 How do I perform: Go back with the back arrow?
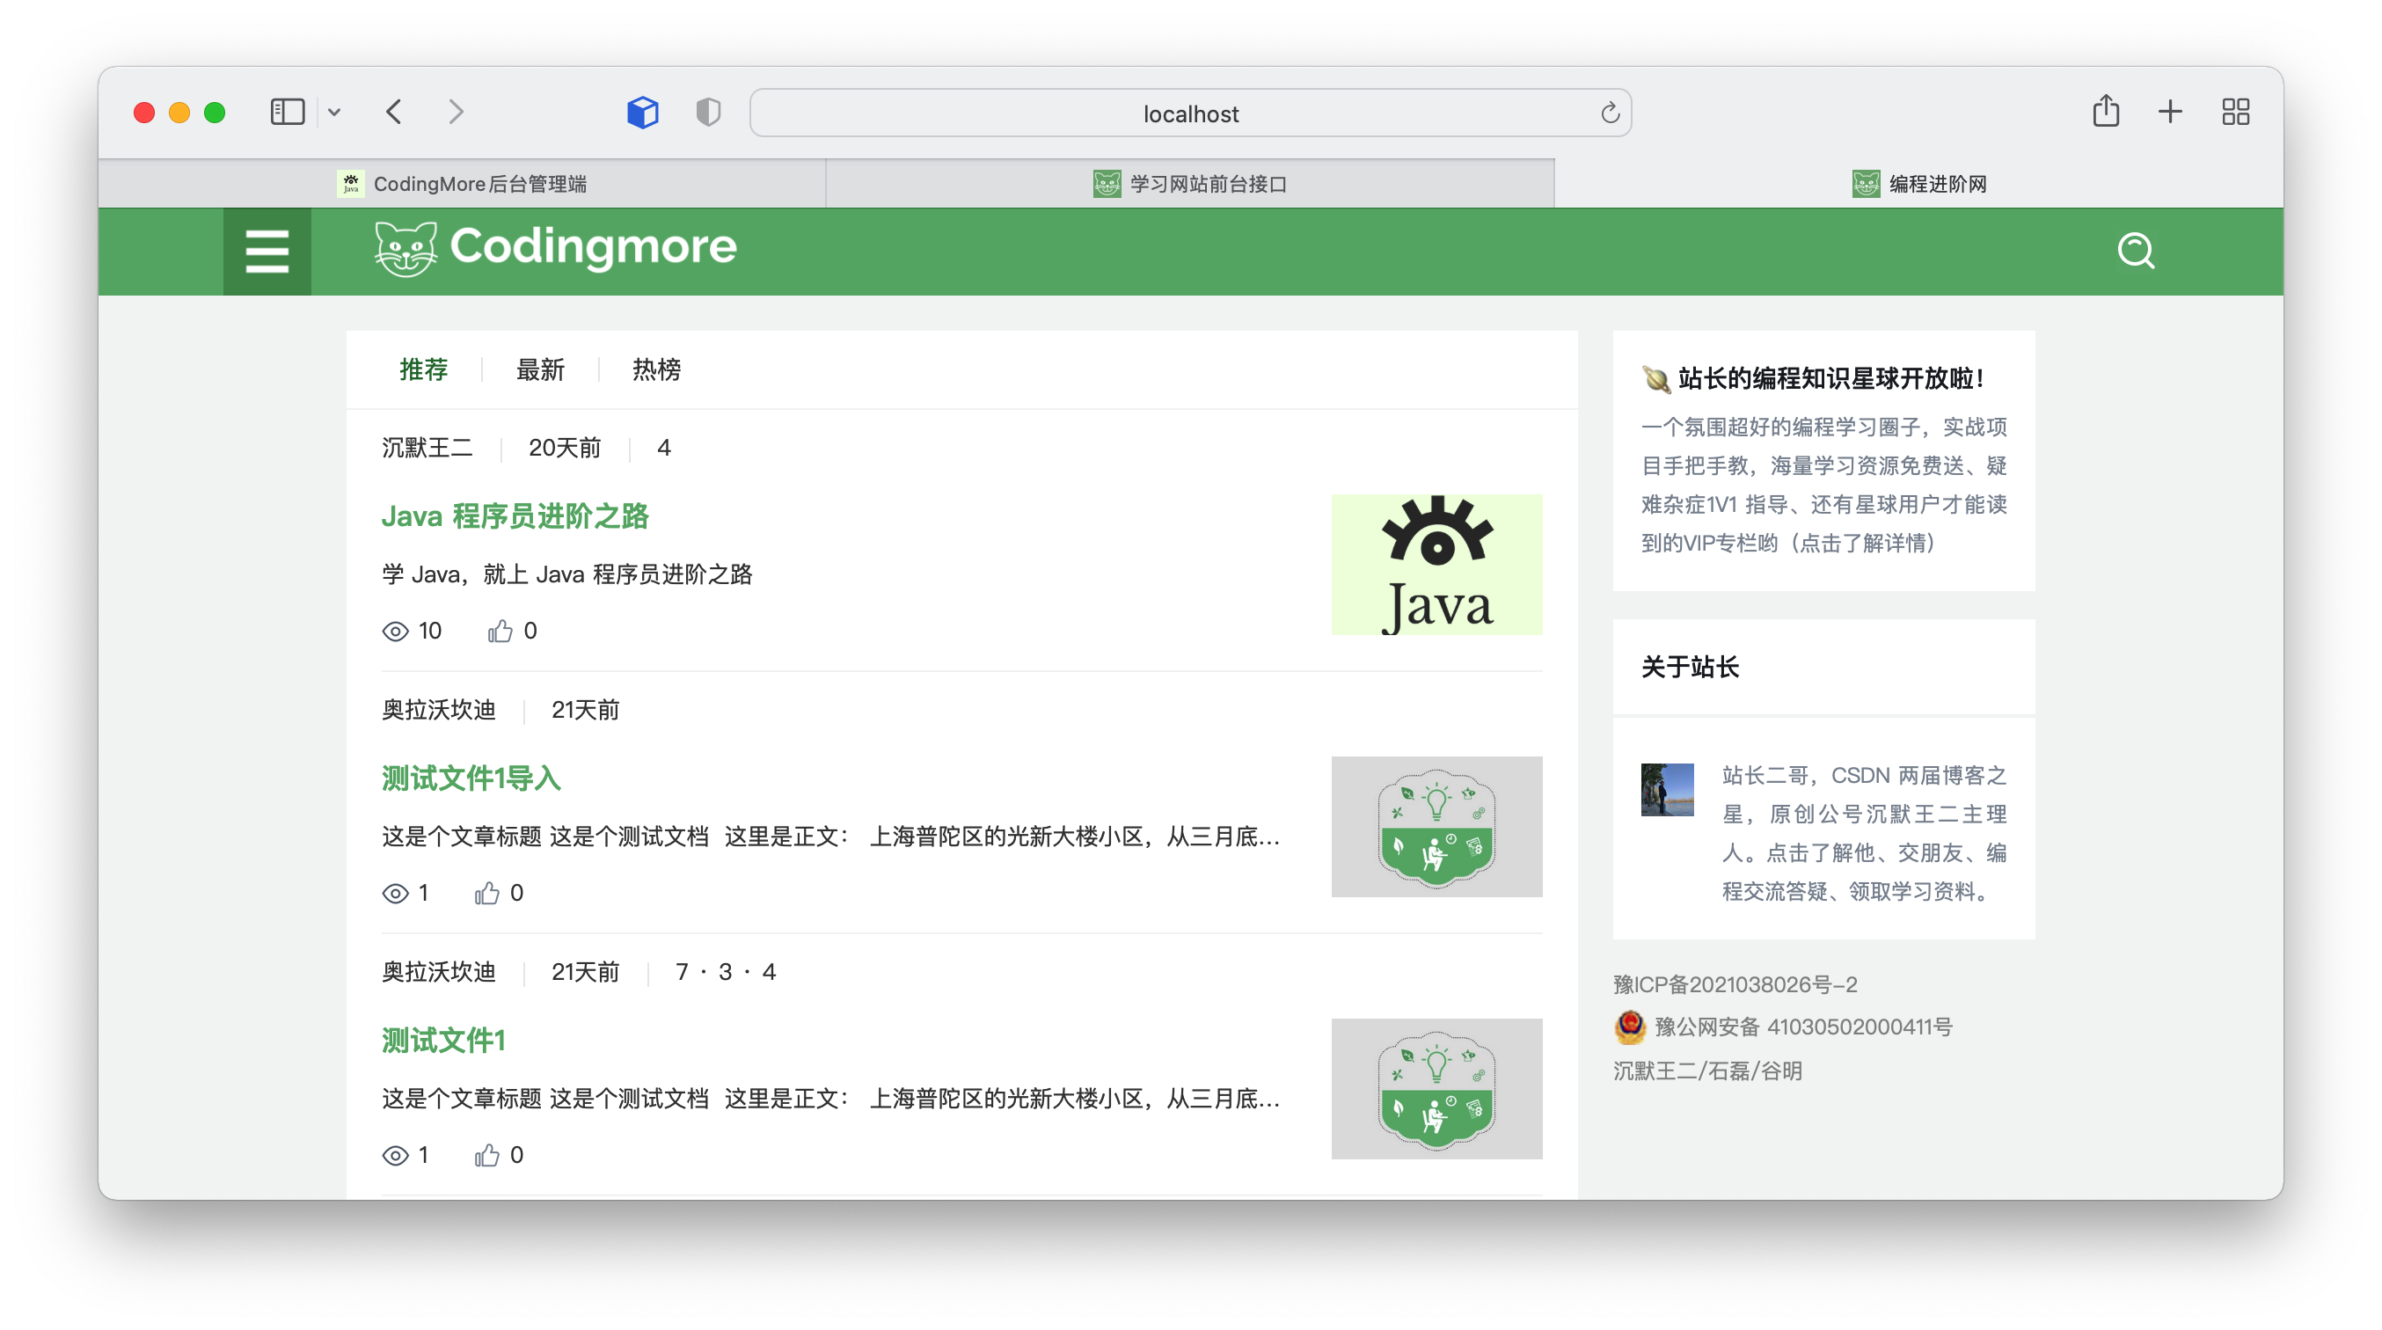pos(395,112)
